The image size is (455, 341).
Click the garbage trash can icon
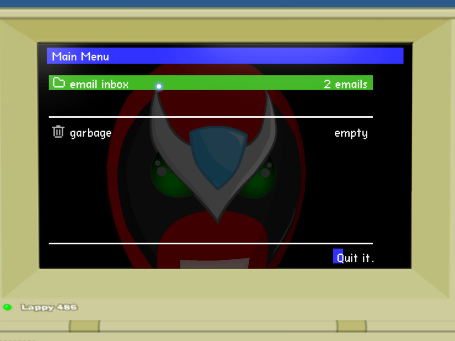pos(58,132)
